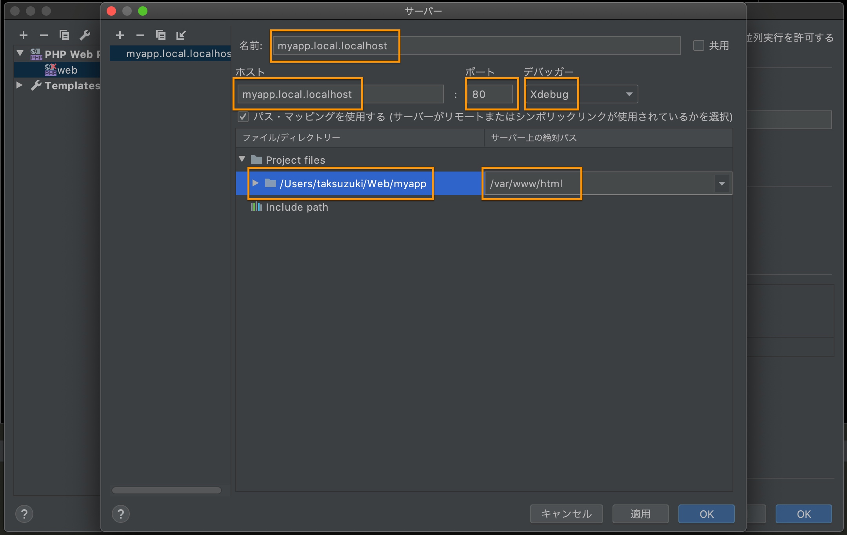Click the キャンセル cancel button
The height and width of the screenshot is (535, 847).
[566, 514]
